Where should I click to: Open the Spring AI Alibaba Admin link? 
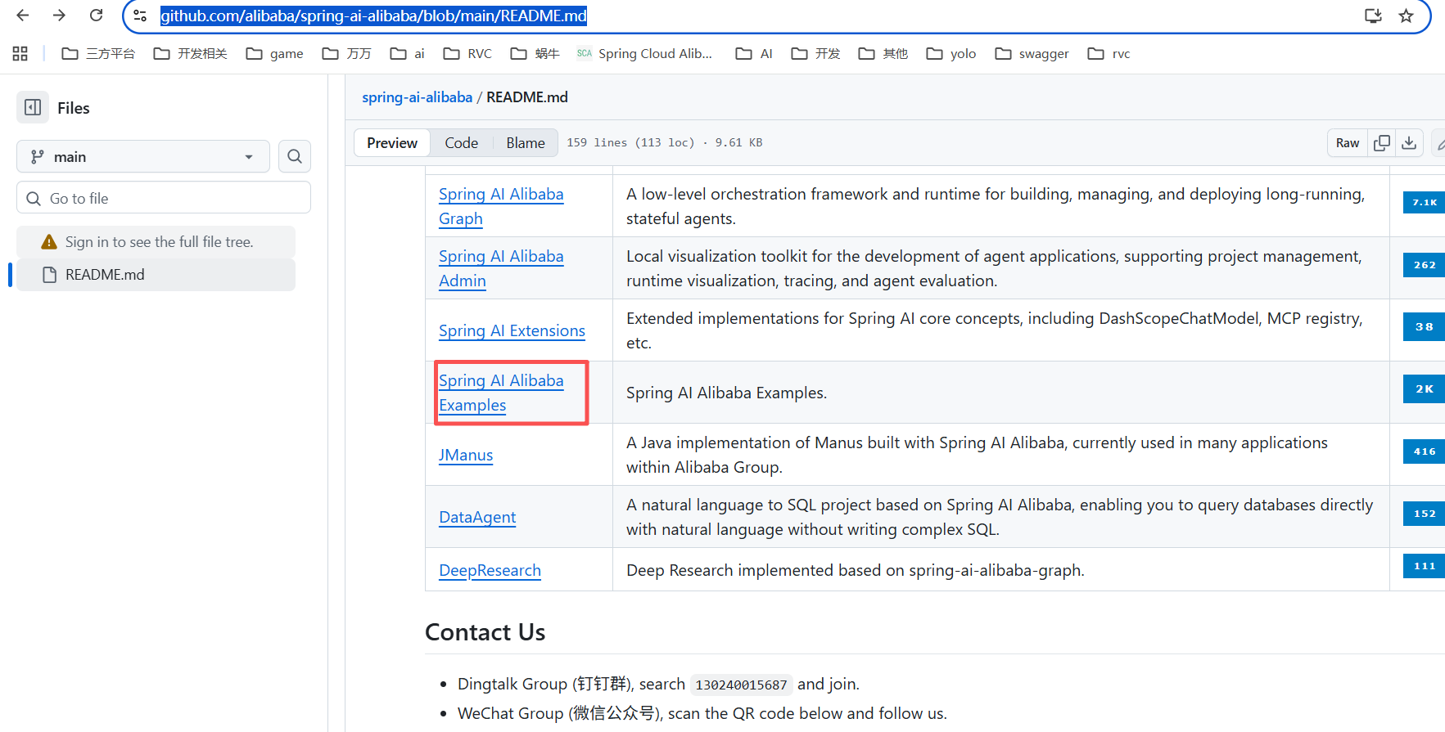(x=501, y=268)
